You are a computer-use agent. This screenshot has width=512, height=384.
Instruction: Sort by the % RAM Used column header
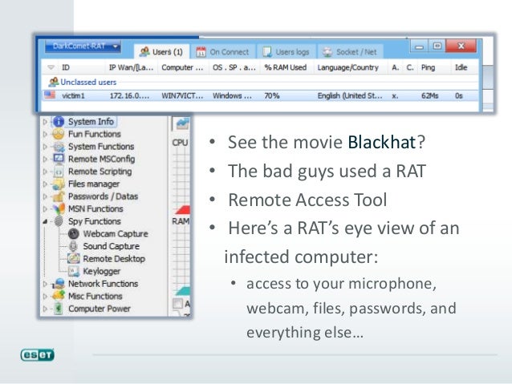click(286, 68)
